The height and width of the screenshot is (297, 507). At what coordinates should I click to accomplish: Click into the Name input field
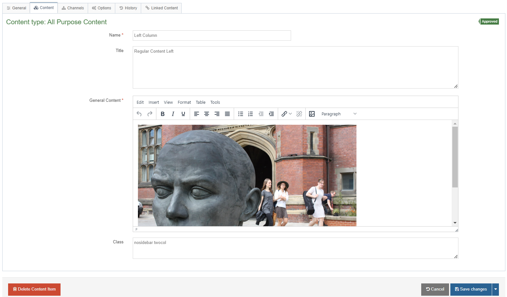pyautogui.click(x=212, y=36)
